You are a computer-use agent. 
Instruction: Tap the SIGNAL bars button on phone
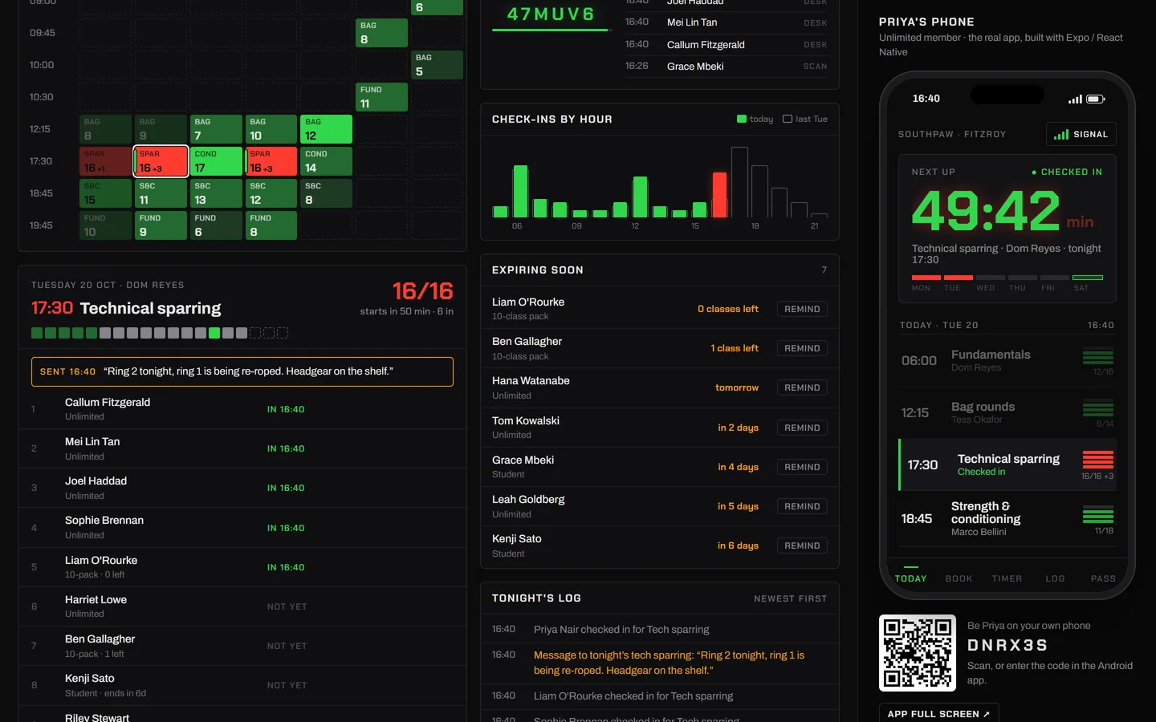coord(1081,134)
